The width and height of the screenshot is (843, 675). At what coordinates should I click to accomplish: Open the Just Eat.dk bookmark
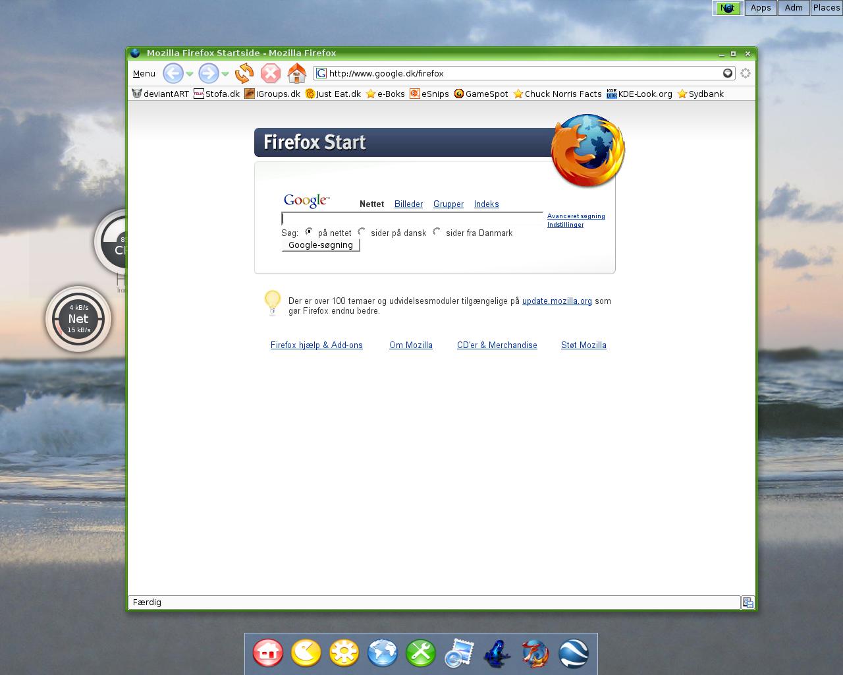[x=333, y=94]
